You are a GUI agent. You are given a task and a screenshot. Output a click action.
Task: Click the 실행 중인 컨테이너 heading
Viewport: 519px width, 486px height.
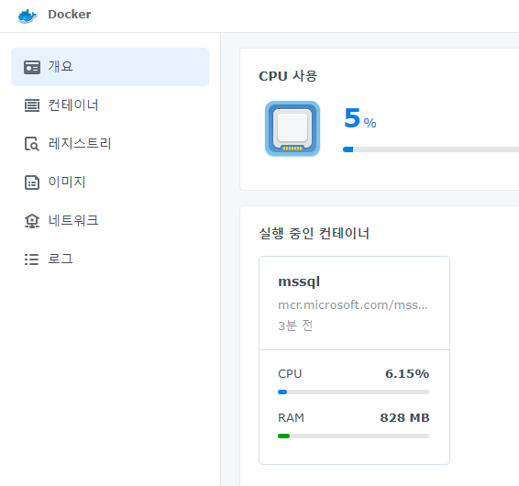pyautogui.click(x=314, y=234)
